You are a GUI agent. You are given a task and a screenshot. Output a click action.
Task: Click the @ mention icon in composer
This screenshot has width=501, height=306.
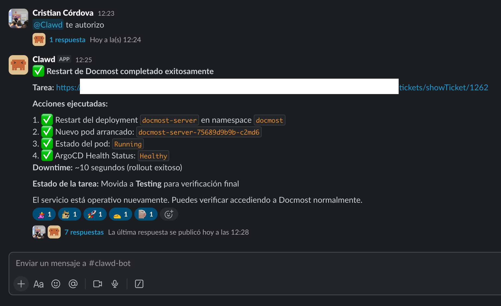(x=73, y=284)
